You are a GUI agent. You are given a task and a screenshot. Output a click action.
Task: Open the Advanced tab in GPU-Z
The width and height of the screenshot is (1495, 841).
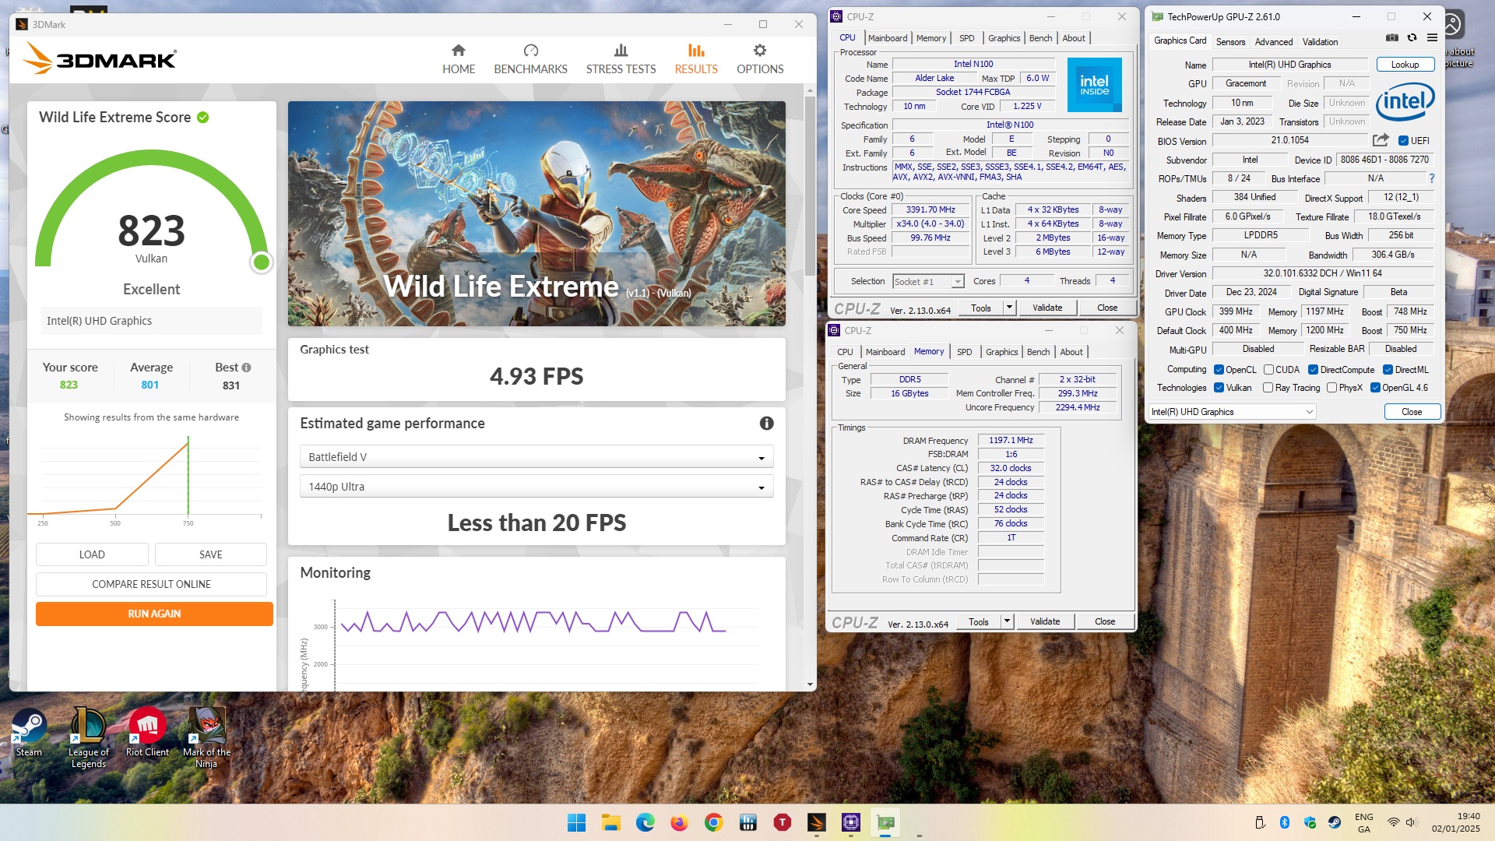[1274, 42]
